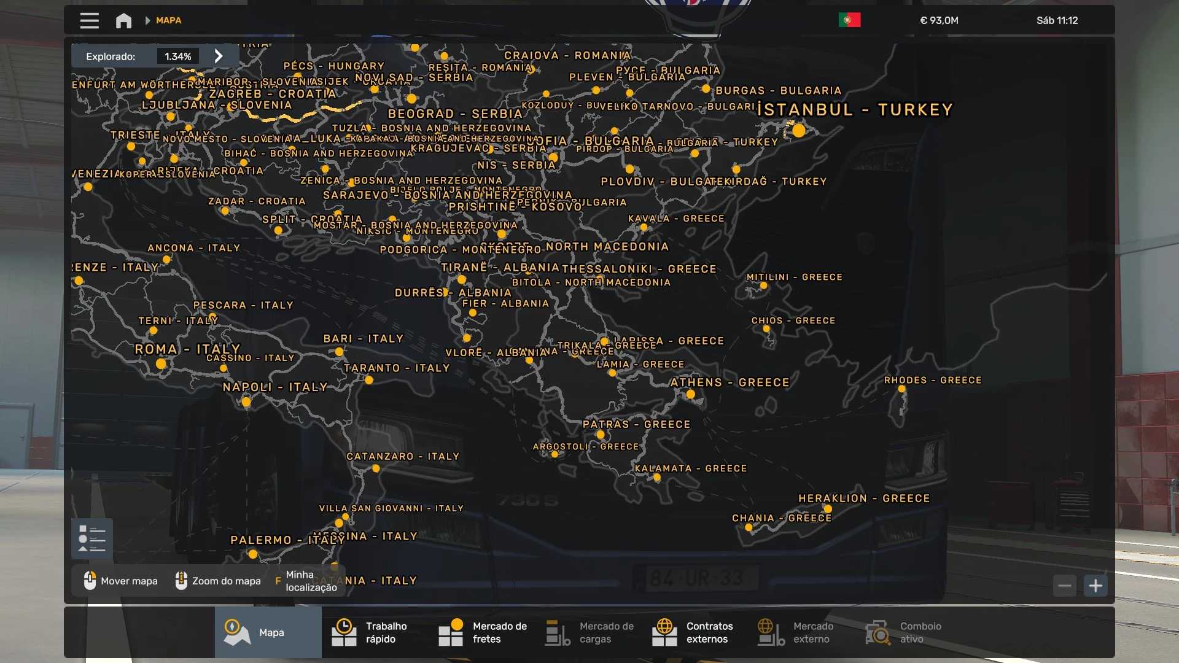Zoom out map with minus button
Screen dimensions: 1179x663
[x=1065, y=586]
